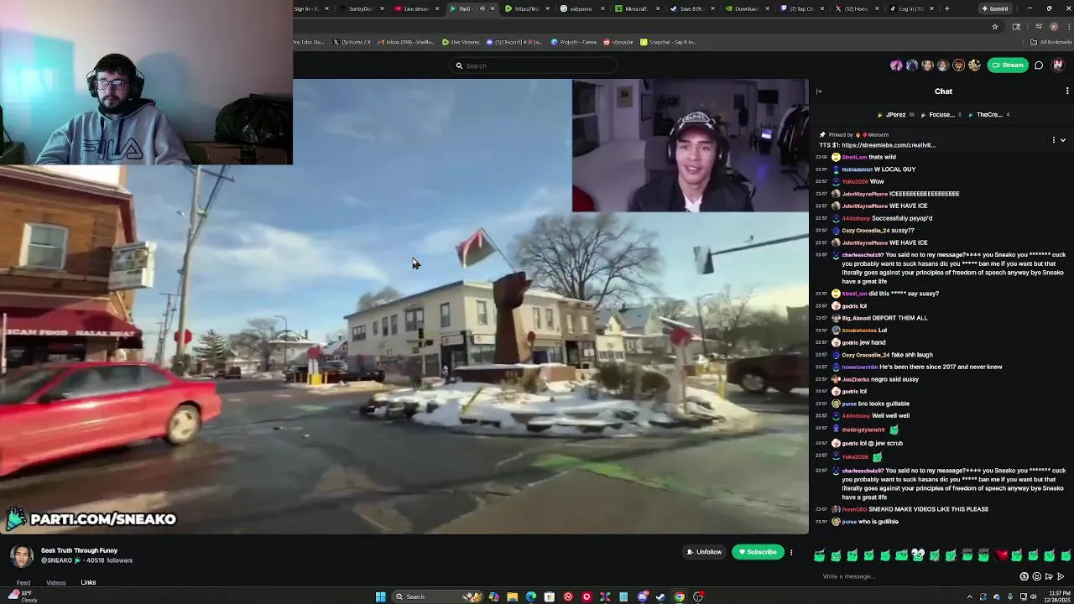
Task: Open the profile avatar at top right
Action: coord(1058,65)
